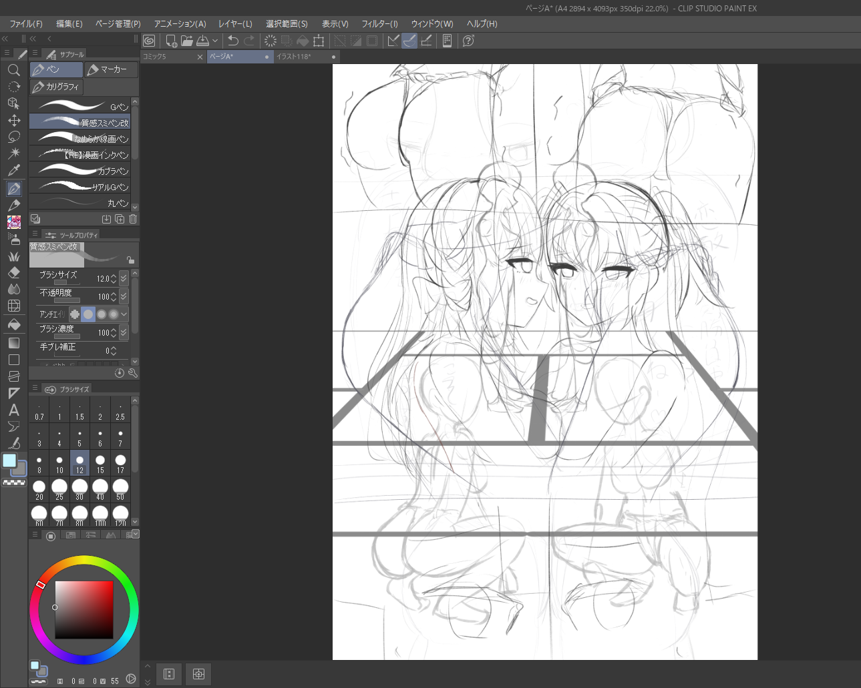The image size is (861, 688).
Task: Click the Scale/Rotate transform toolbar icon
Action: pyautogui.click(x=319, y=41)
